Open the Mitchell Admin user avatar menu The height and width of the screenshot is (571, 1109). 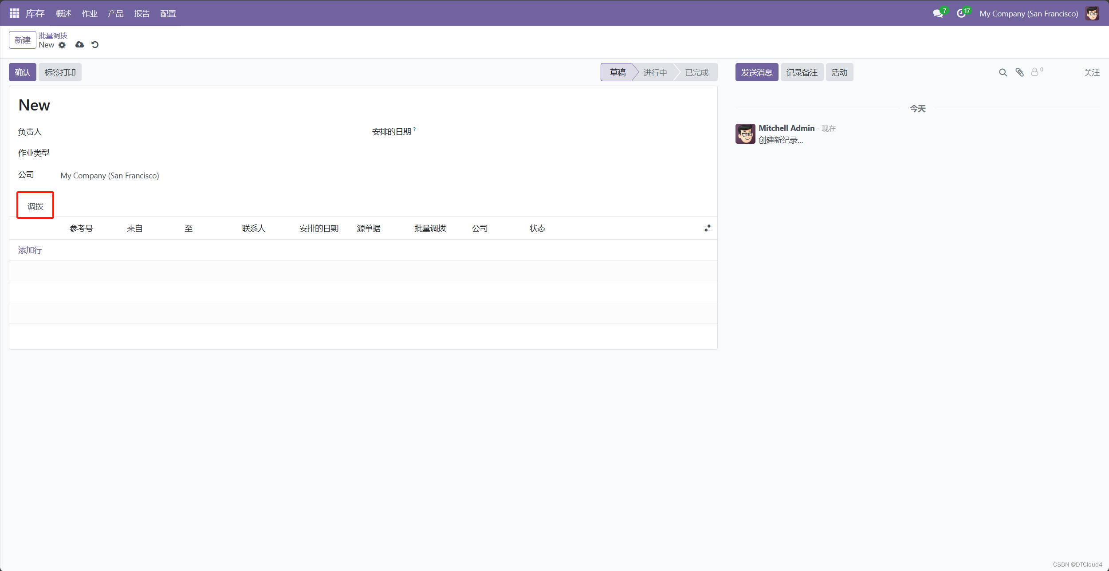[1092, 14]
